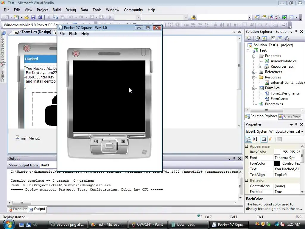Select AssemblyInfo.cs file
Viewport: 305px width, 229px height.
[x=284, y=61]
